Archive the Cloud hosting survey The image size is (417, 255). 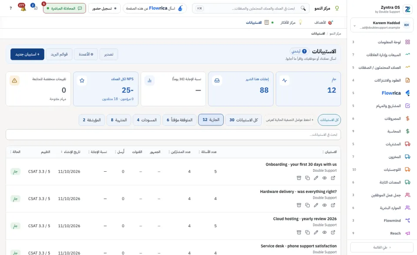pos(299,232)
